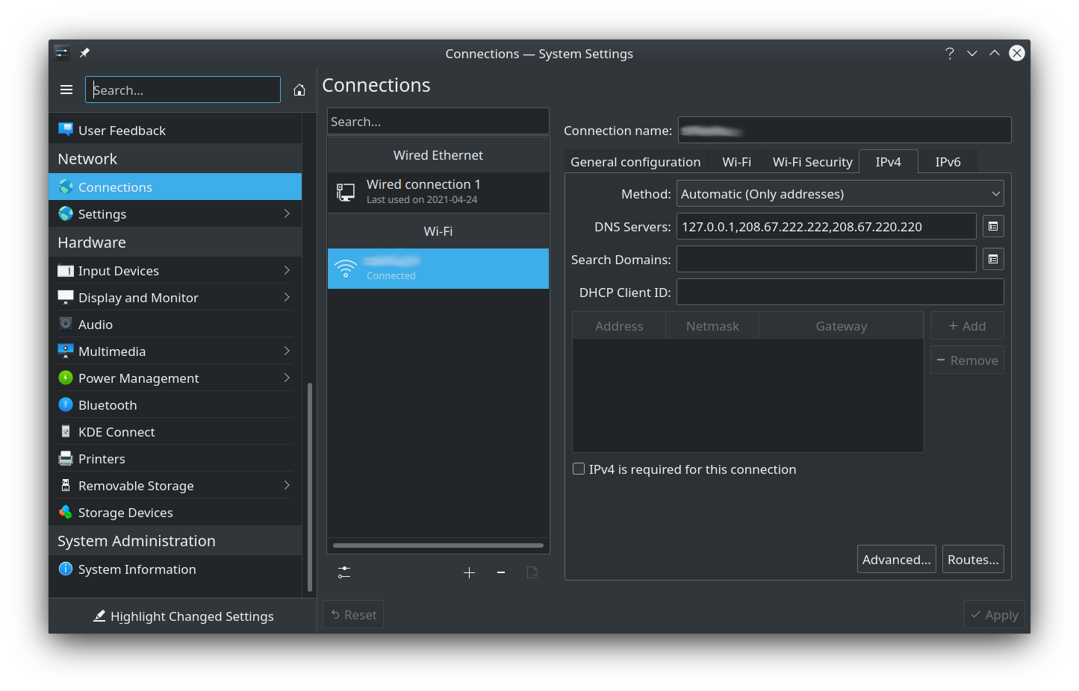Open configuration filter settings below connection list
Screen dimensions: 1079x691
point(343,572)
